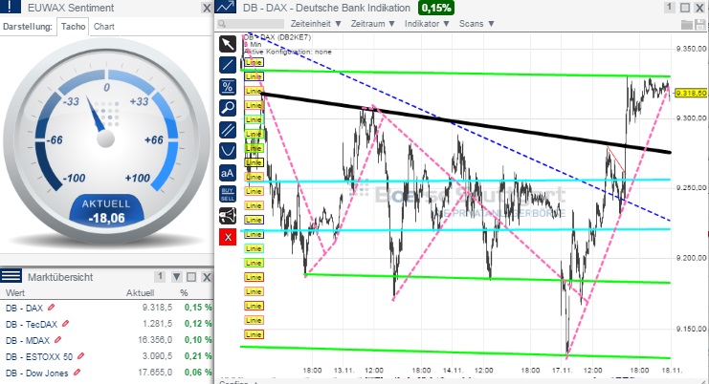The width and height of the screenshot is (709, 384).
Task: Sort by the Aktuell column header
Action: (x=140, y=293)
